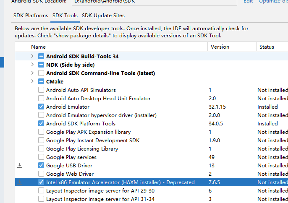The height and width of the screenshot is (203, 288).
Task: Click Not installed status of Google Web Driver
Action: (272, 174)
